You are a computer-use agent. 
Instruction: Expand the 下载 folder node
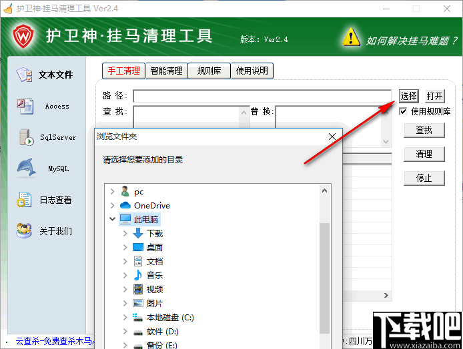coord(125,233)
